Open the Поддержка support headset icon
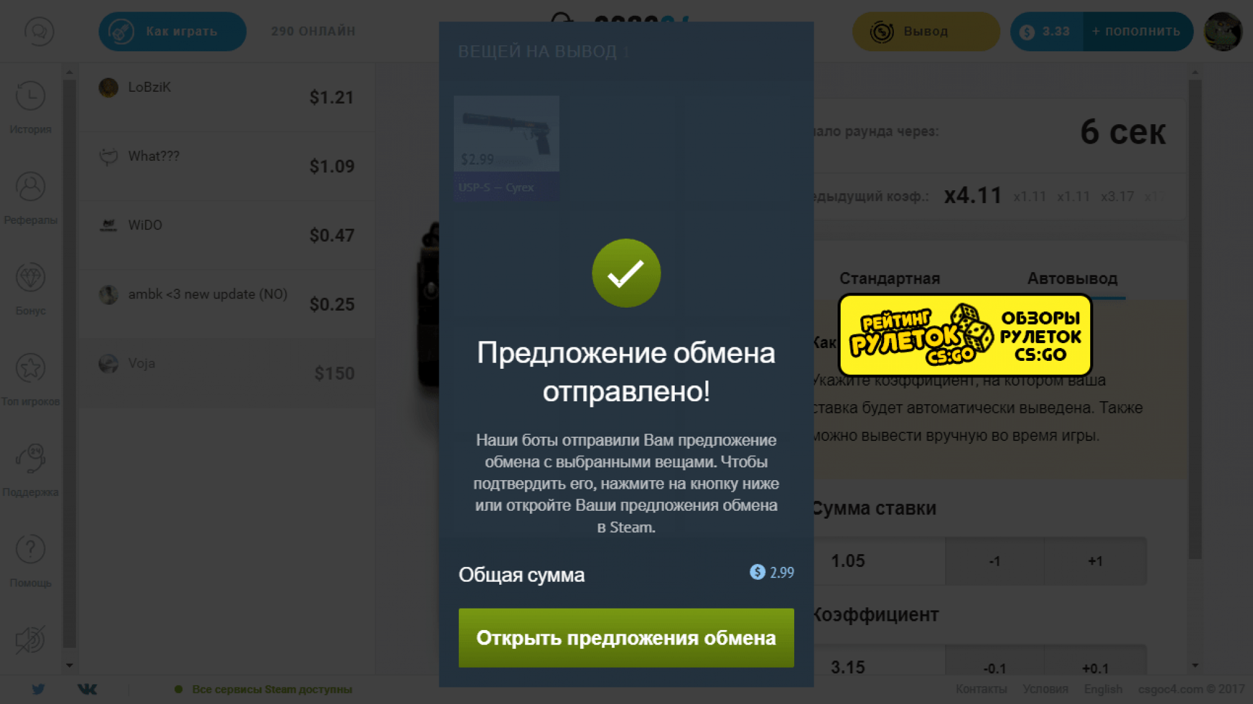1253x704 pixels. [x=30, y=459]
